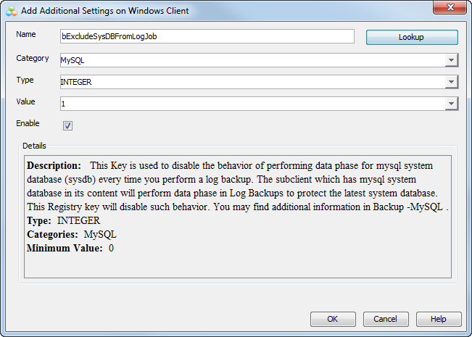Click the Type: INTEGER line in Details

(63, 221)
